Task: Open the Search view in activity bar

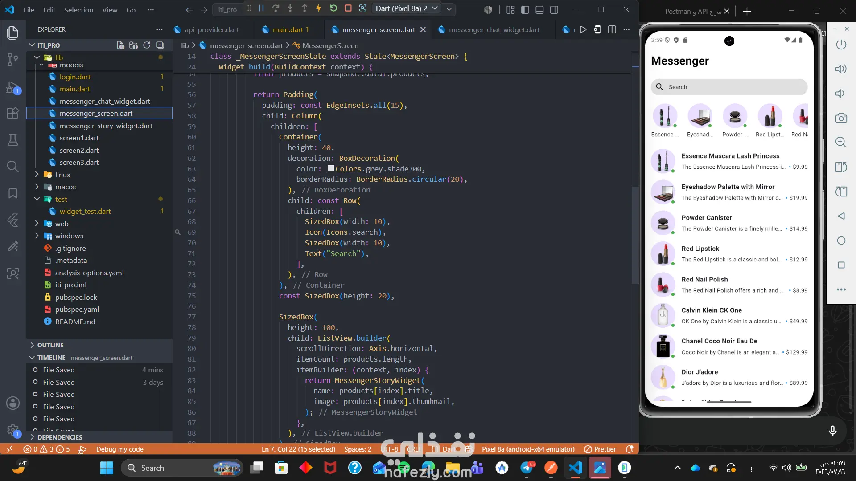Action: [13, 167]
